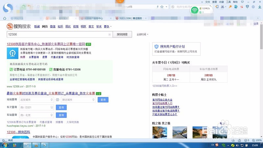This screenshot has width=263, height=148.
Task: Open the 文件 menu
Action: tap(207, 2)
